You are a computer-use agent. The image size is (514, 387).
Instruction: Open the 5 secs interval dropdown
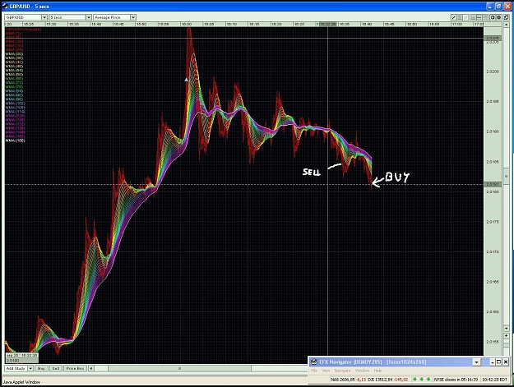(89, 17)
